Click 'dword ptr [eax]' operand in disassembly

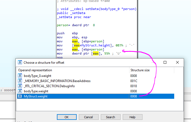pyautogui.click(x=86, y=53)
